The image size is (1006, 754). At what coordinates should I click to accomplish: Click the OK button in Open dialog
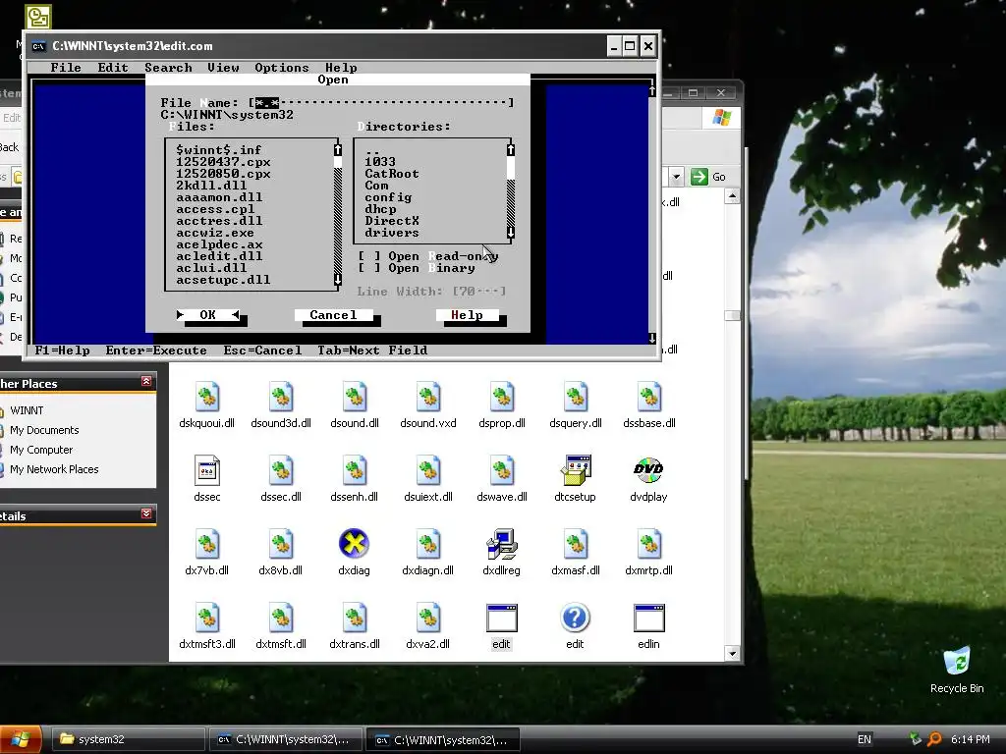click(x=208, y=315)
